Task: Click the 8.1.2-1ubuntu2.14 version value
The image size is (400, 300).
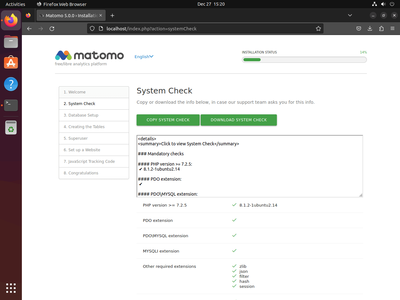Action: [x=258, y=205]
